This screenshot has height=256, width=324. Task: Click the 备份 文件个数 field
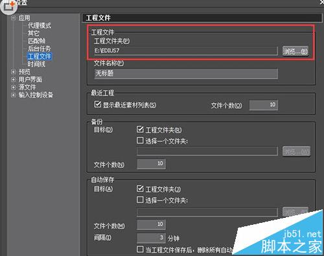pyautogui.click(x=152, y=164)
